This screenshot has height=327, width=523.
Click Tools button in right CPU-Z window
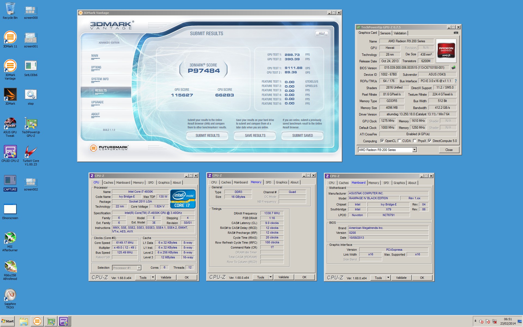[x=378, y=278]
